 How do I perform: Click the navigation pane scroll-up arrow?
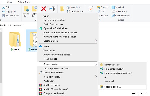(x=0, y=30)
